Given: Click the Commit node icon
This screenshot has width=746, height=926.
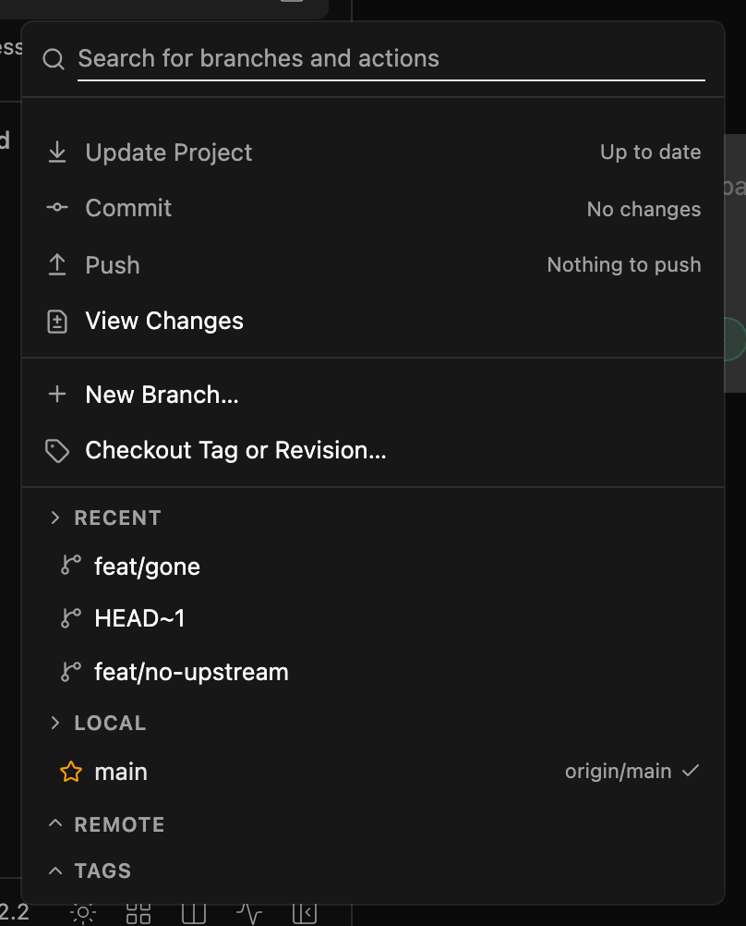Looking at the screenshot, I should [x=57, y=207].
